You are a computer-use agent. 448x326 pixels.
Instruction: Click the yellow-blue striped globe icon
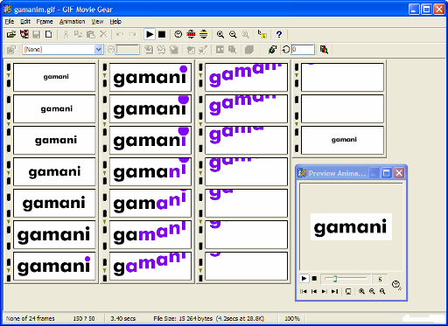[x=204, y=34]
